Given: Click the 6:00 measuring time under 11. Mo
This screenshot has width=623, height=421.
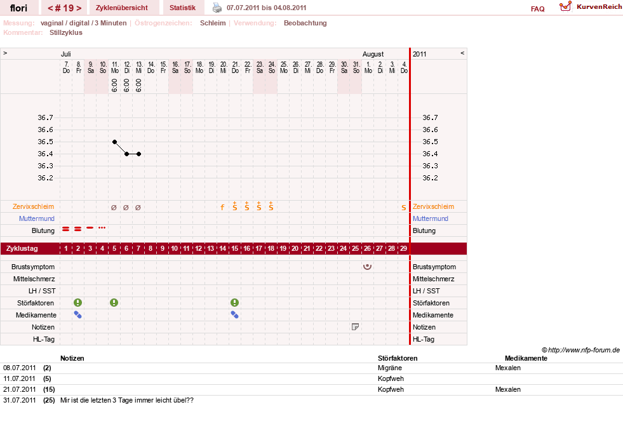Looking at the screenshot, I should tap(114, 85).
